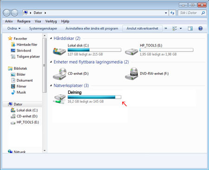Select the Delning network drive icon
Image resolution: width=209 pixels, height=170 pixels.
(59, 99)
